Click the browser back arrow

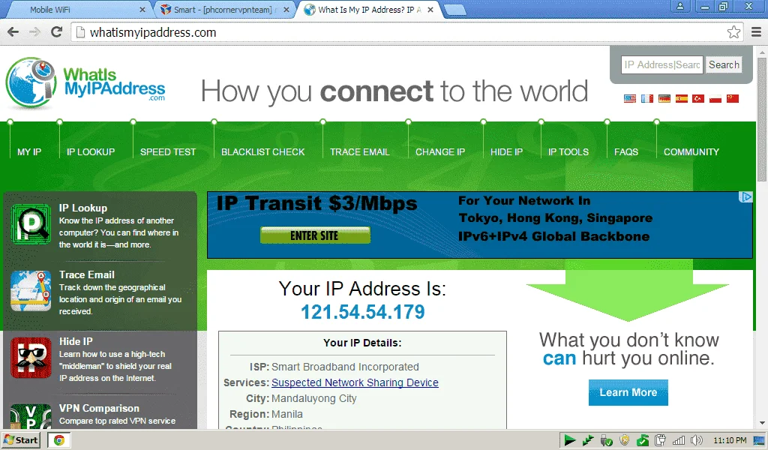pos(13,32)
